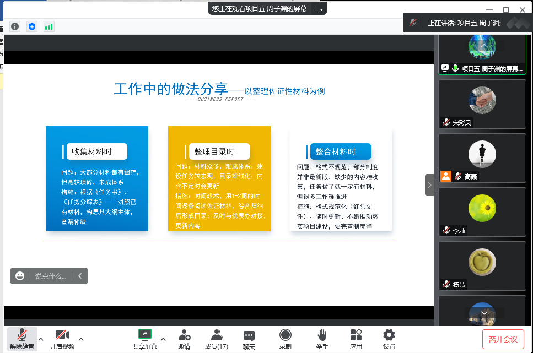Raise hand with the 举手 button

pyautogui.click(x=322, y=339)
